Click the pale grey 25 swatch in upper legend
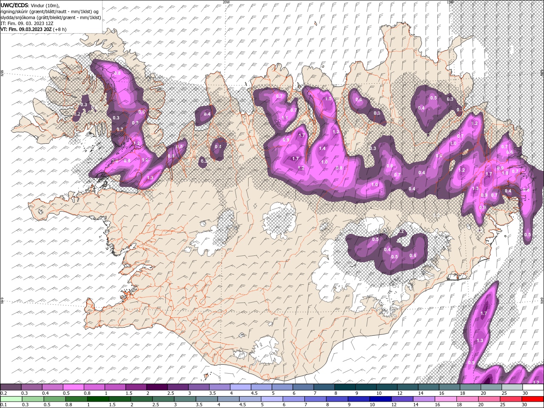The width and height of the screenshot is (544, 408). [x=512, y=387]
